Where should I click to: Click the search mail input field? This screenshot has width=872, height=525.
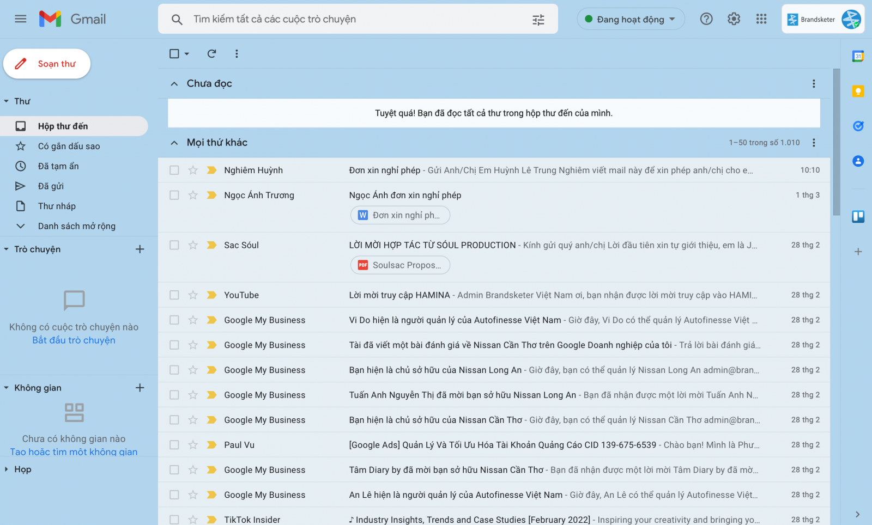(x=358, y=19)
